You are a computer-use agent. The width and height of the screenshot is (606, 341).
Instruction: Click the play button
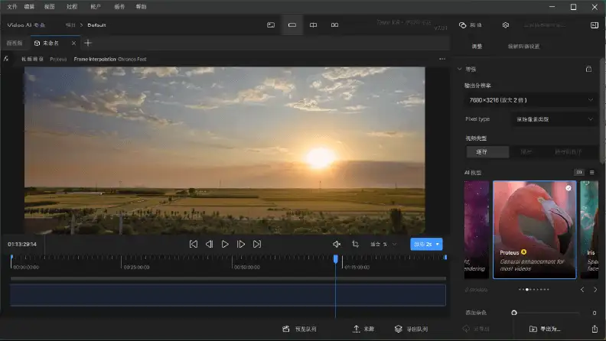point(224,244)
